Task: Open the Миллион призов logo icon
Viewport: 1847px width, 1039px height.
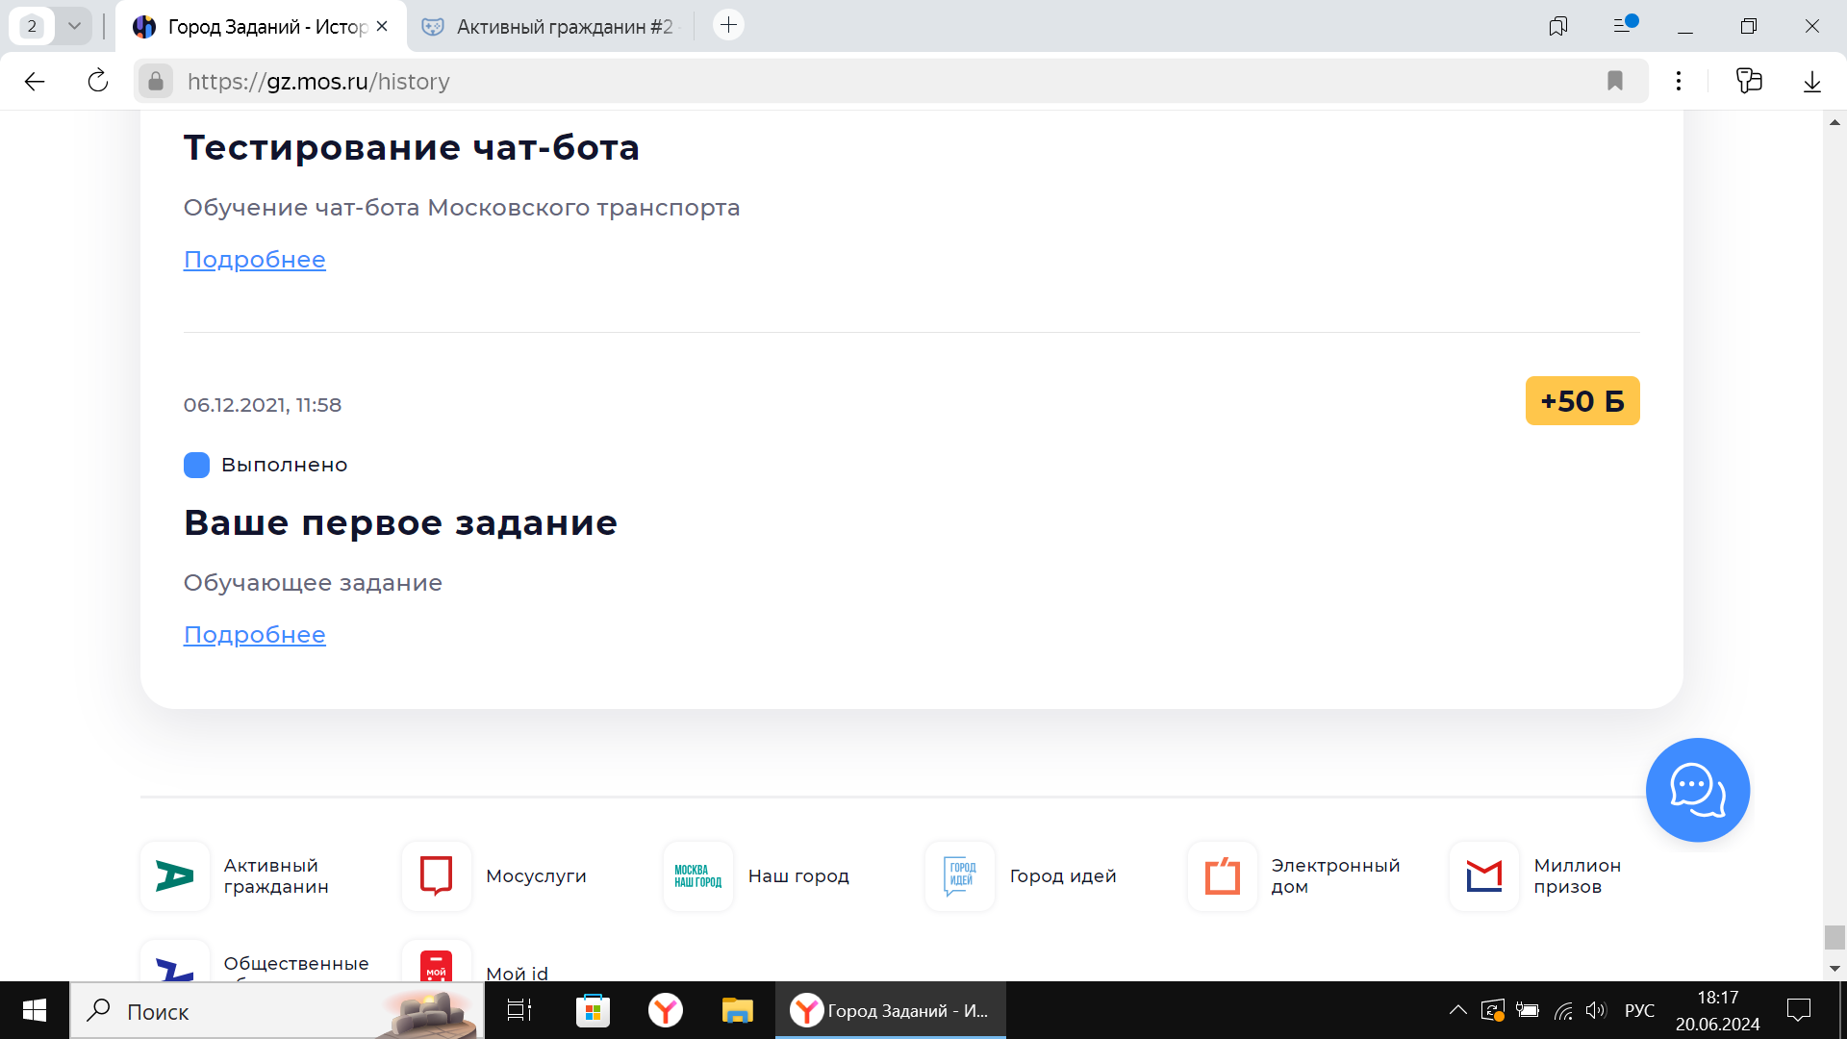Action: (x=1484, y=876)
